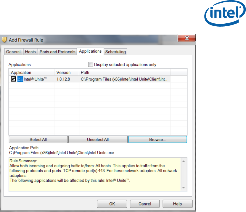
Task: Select the Intel® Unite™ row name
Action: tap(35, 79)
